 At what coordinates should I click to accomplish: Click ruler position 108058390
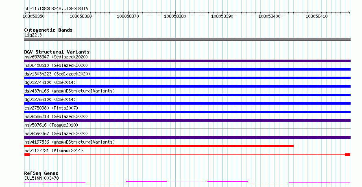222,16
